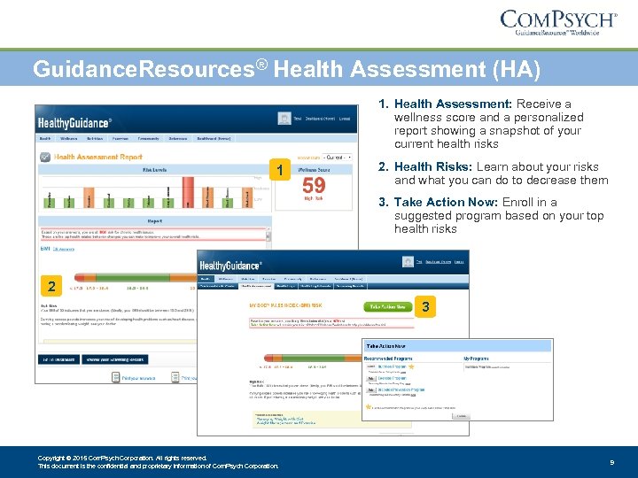Open the Wellness tab in the front window
The image size is (638, 478).
(x=225, y=279)
